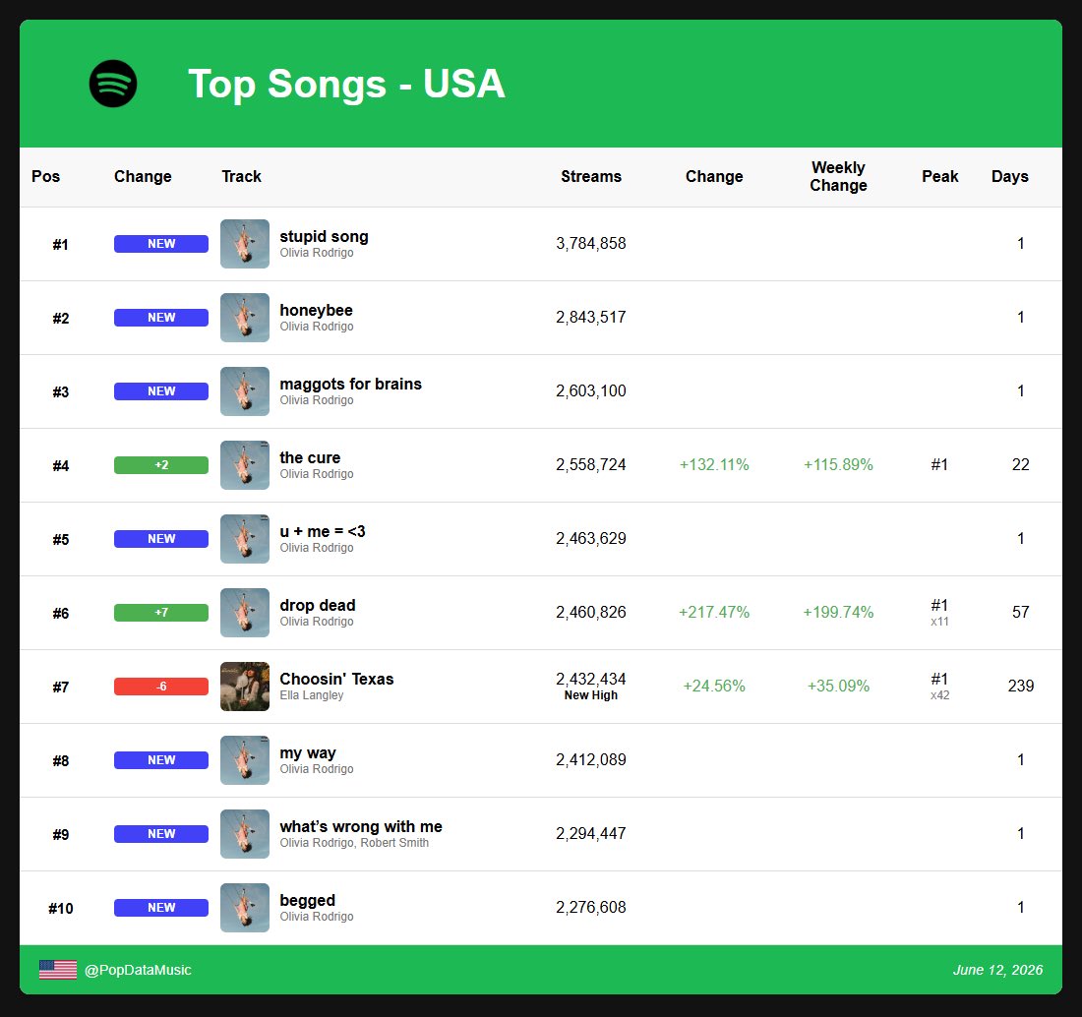1082x1017 pixels.
Task: Open the cure album art
Action: pos(244,465)
